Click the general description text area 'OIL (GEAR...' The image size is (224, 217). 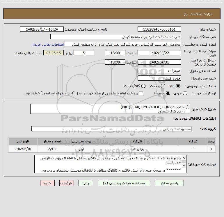click(x=110, y=109)
